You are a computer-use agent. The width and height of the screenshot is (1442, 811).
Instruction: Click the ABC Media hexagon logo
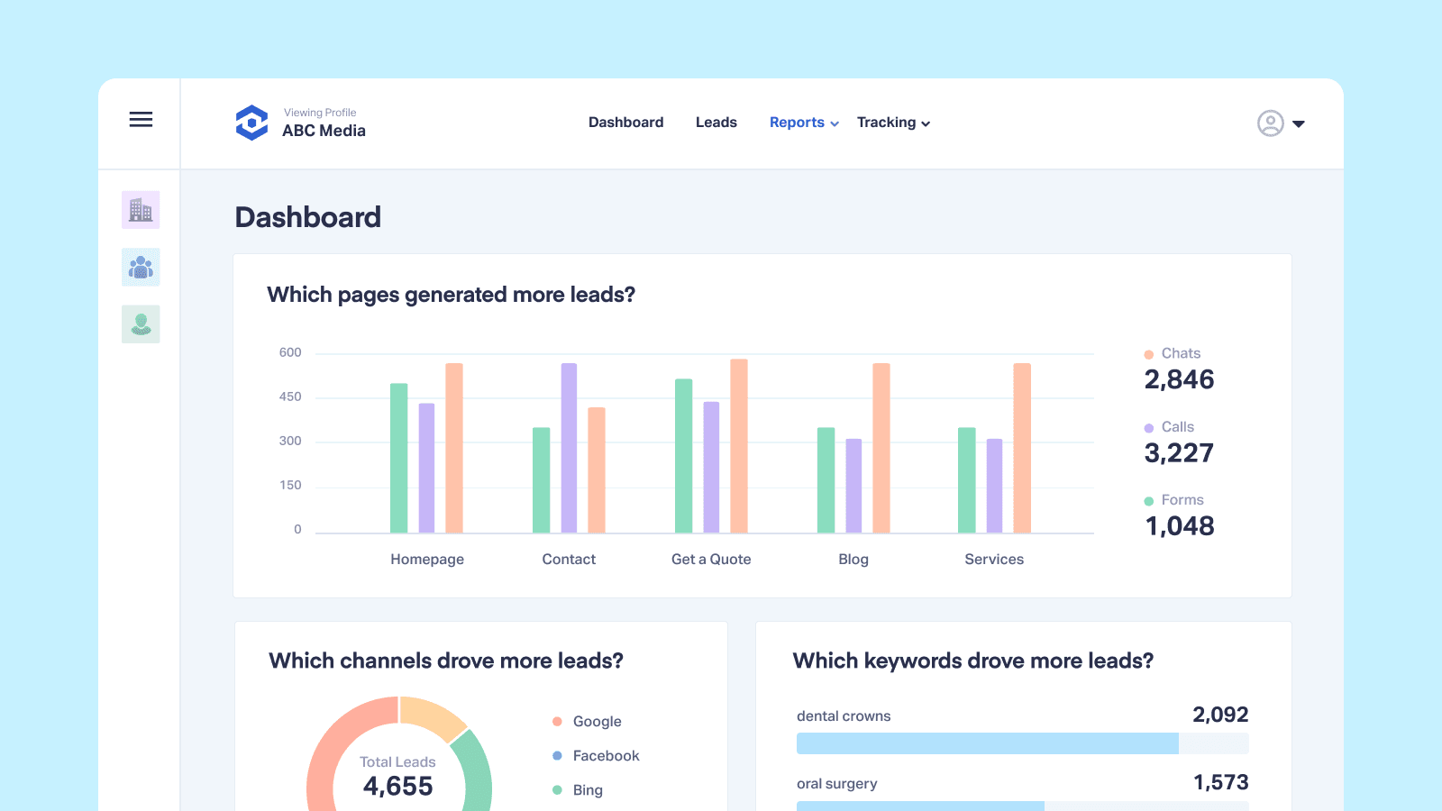[252, 123]
